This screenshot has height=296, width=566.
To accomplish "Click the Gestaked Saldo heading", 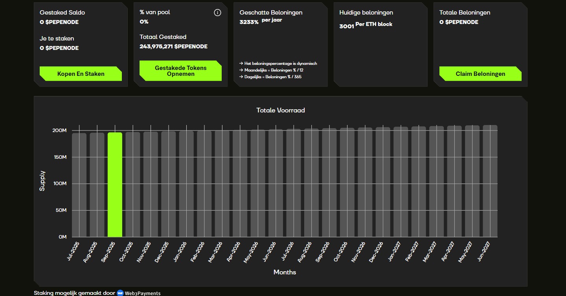I will pos(62,13).
